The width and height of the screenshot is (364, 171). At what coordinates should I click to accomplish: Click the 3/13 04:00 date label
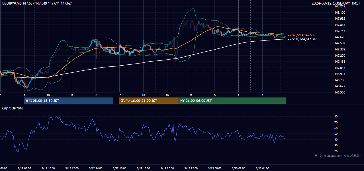point(263,168)
